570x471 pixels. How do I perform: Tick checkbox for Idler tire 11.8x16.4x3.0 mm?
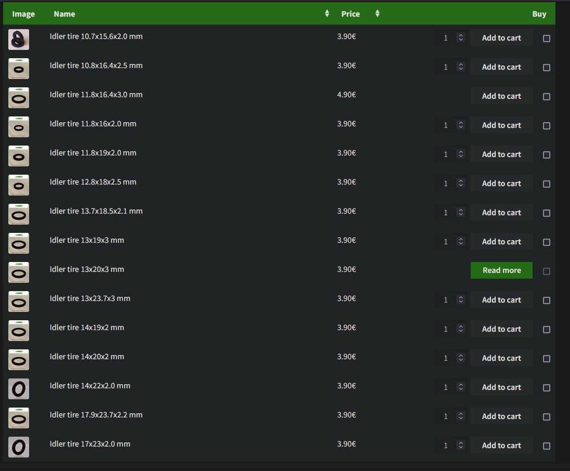547,96
